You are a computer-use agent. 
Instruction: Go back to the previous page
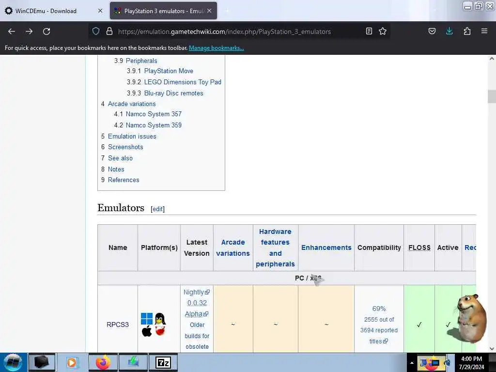click(x=12, y=31)
